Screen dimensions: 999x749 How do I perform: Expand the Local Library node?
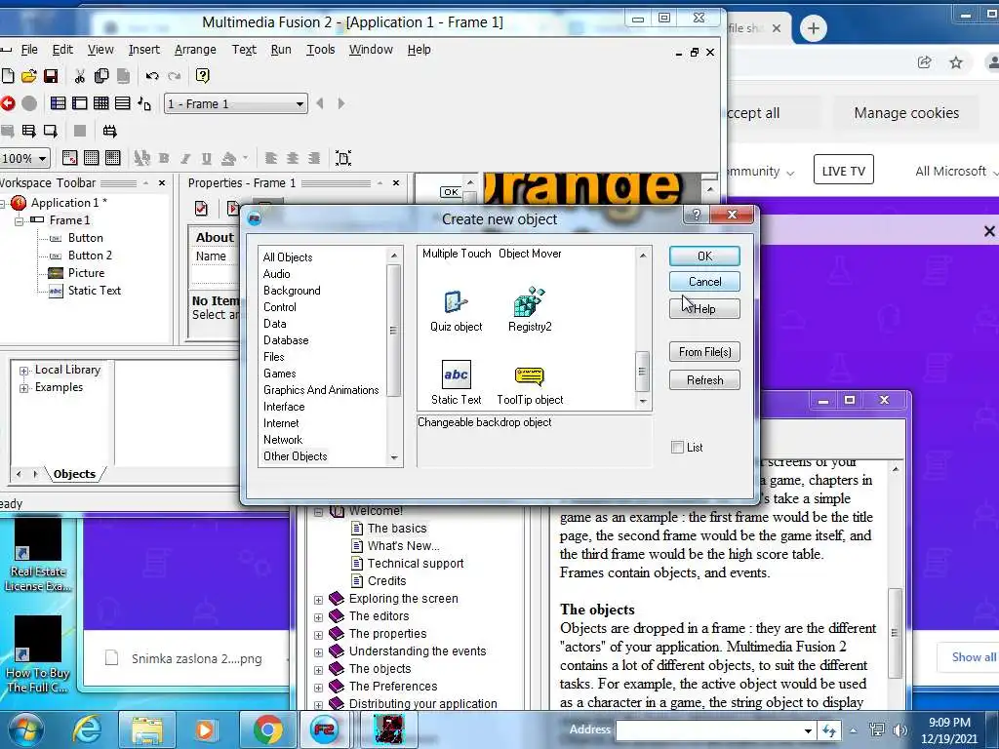(x=23, y=370)
